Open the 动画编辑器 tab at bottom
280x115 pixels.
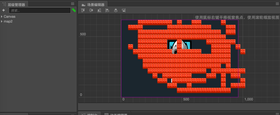click(116, 114)
